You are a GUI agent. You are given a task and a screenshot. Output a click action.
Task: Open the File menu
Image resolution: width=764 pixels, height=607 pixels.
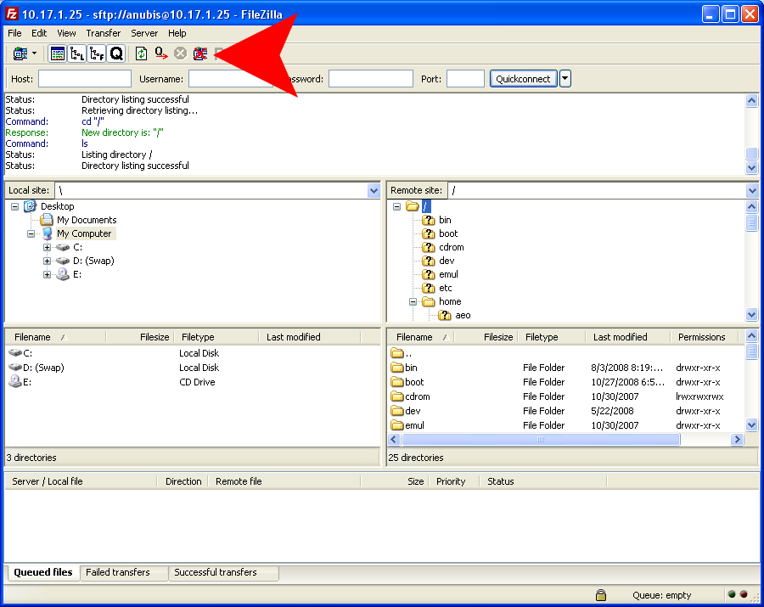point(14,33)
